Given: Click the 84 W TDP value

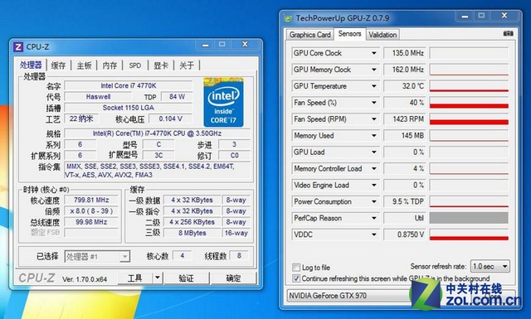Looking at the screenshot, I should click(177, 97).
